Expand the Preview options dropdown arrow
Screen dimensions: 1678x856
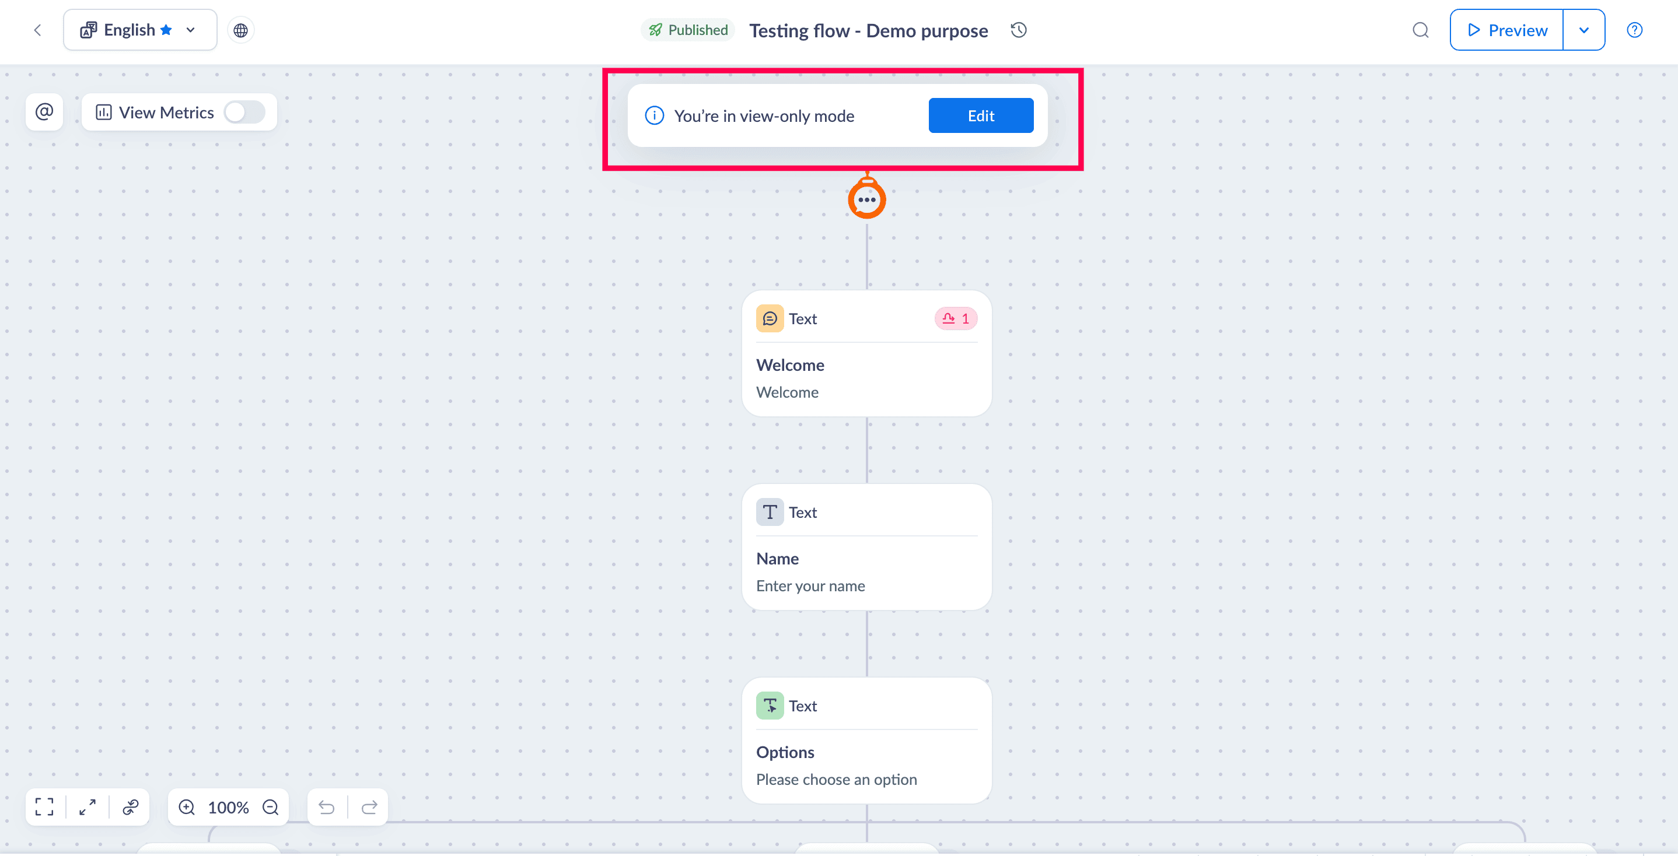pyautogui.click(x=1583, y=30)
